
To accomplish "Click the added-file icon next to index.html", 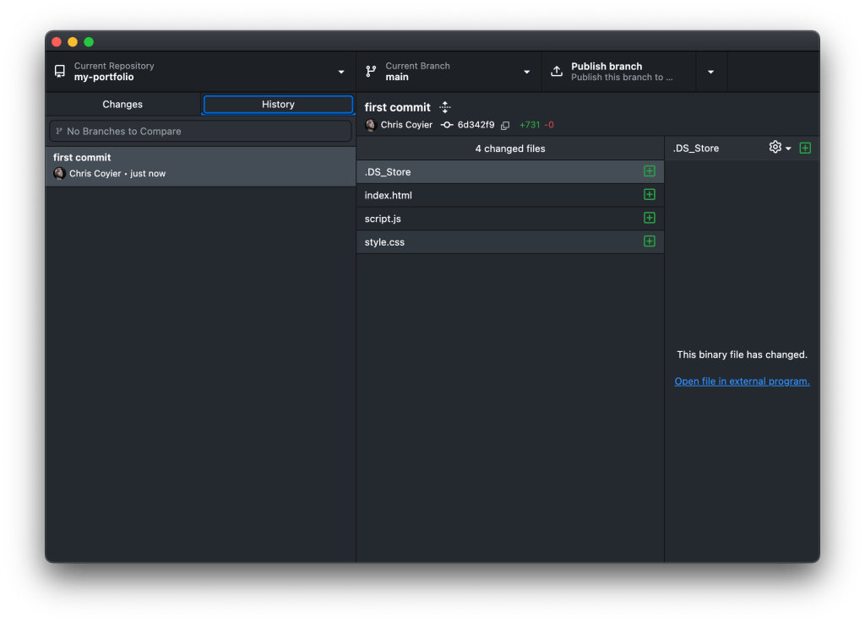I will (649, 194).
